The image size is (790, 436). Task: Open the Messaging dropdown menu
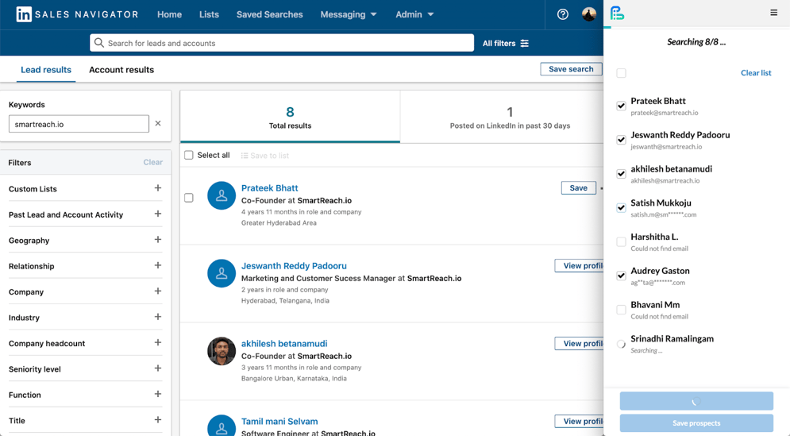pyautogui.click(x=348, y=14)
